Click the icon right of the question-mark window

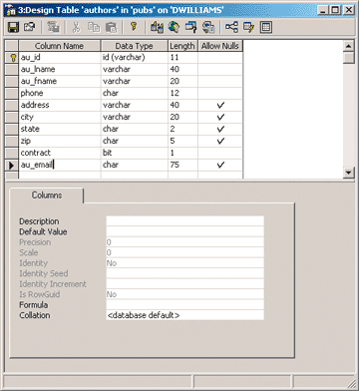click(208, 27)
